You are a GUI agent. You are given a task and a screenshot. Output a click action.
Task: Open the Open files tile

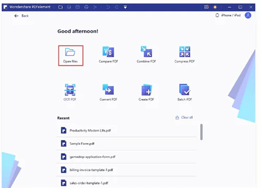(x=70, y=56)
